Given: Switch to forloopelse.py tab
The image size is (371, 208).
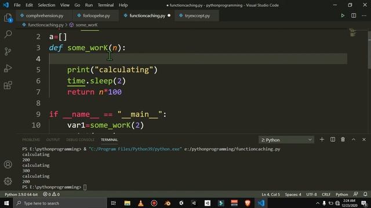Looking at the screenshot, I should (x=96, y=16).
